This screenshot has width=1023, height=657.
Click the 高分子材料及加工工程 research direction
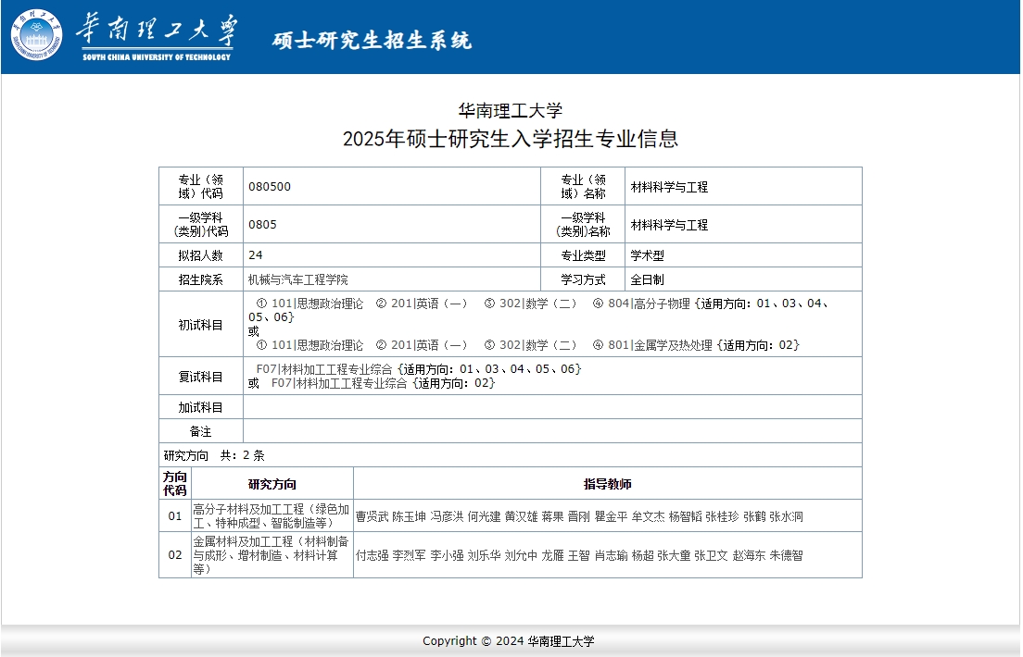coord(272,516)
